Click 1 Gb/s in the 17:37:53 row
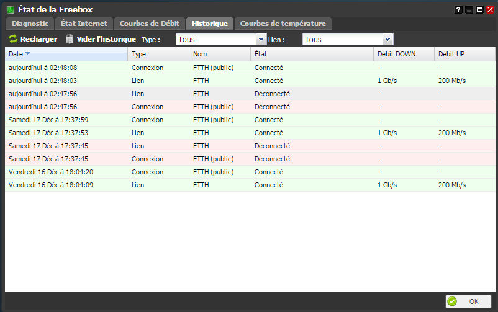498x312 pixels. coord(387,133)
